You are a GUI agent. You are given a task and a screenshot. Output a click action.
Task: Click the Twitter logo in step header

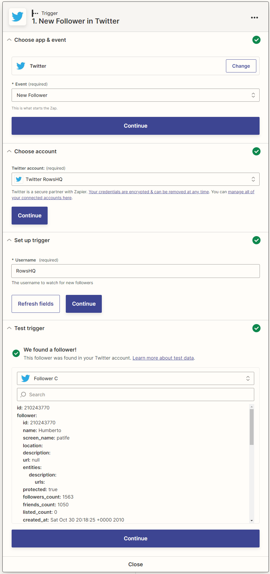18,17
